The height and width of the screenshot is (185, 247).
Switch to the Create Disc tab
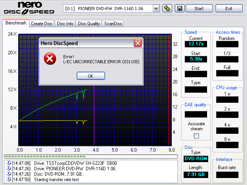point(42,24)
